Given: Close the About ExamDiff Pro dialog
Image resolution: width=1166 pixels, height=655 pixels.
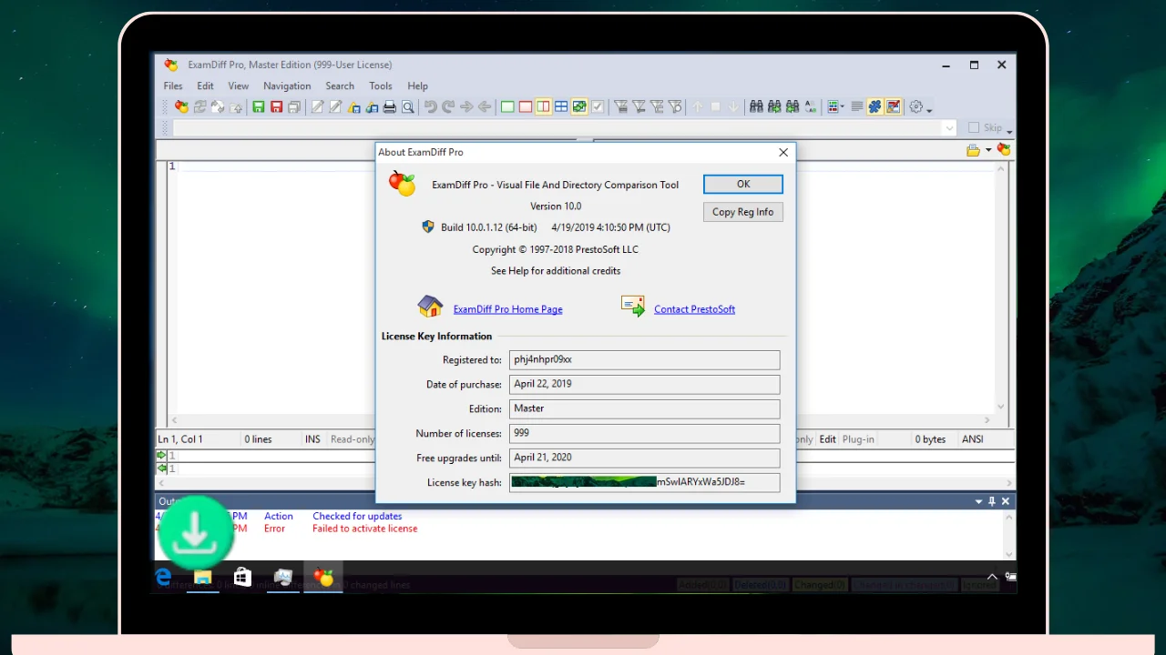Looking at the screenshot, I should point(783,152).
